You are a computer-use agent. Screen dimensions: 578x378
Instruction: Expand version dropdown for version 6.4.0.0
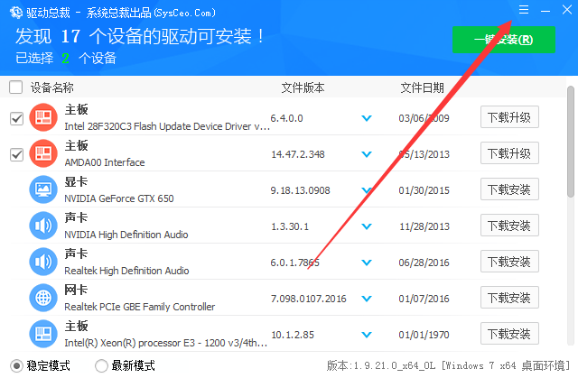tap(367, 118)
